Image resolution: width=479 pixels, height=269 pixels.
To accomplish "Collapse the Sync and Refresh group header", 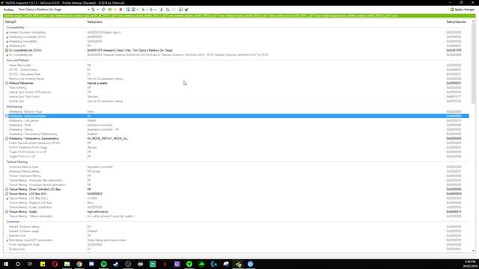I will point(18,61).
